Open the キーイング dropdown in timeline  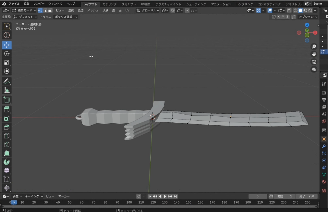pos(33,196)
